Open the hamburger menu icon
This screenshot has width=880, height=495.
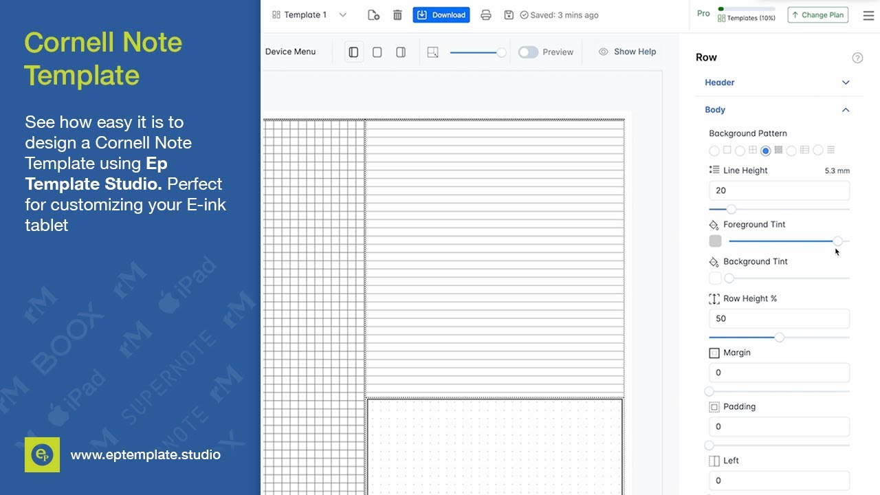868,15
